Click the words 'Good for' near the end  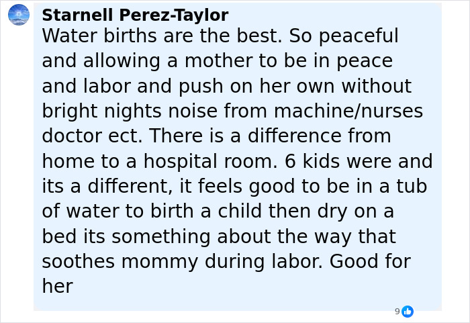(370, 261)
